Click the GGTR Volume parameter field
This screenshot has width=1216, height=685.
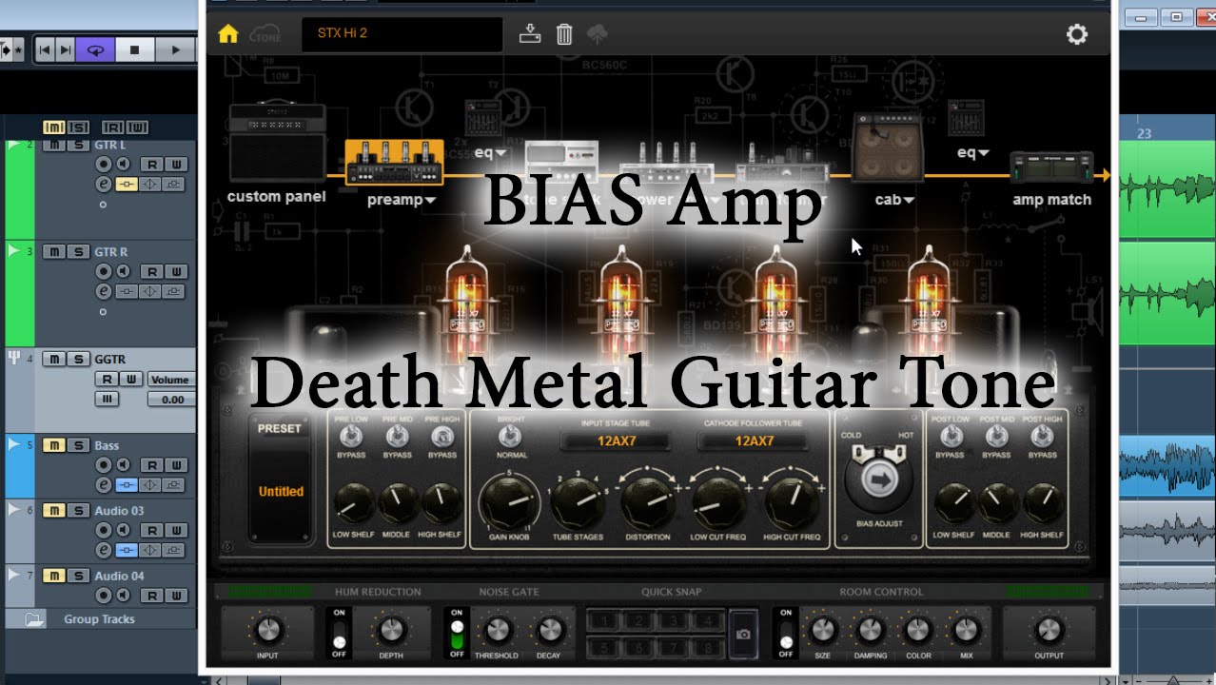170,380
